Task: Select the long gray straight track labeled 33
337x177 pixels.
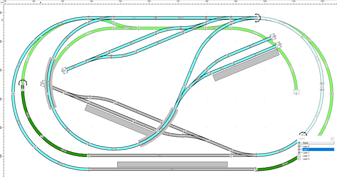Action: pyautogui.click(x=172, y=169)
